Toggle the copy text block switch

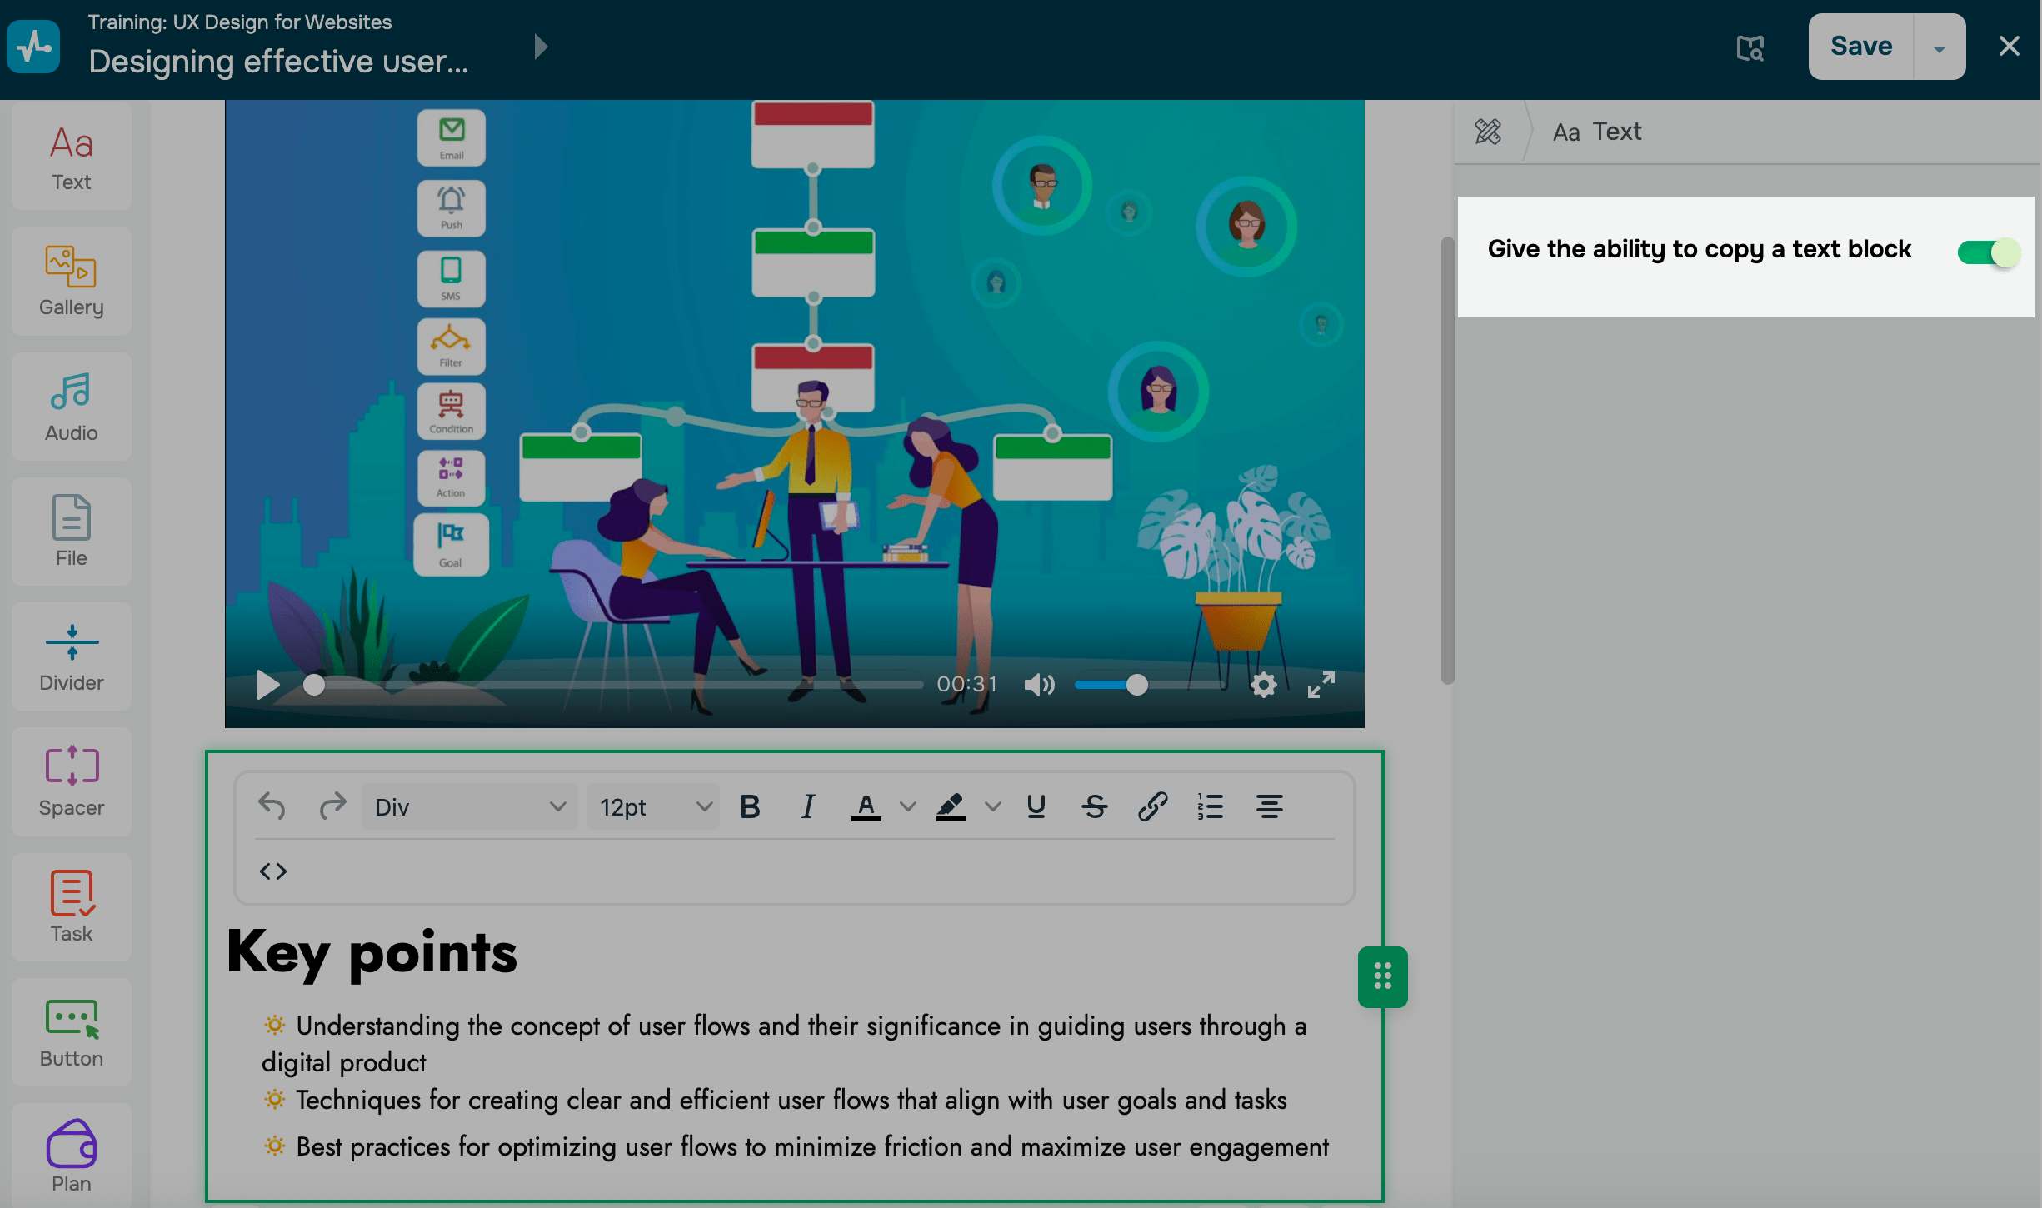(x=1989, y=252)
